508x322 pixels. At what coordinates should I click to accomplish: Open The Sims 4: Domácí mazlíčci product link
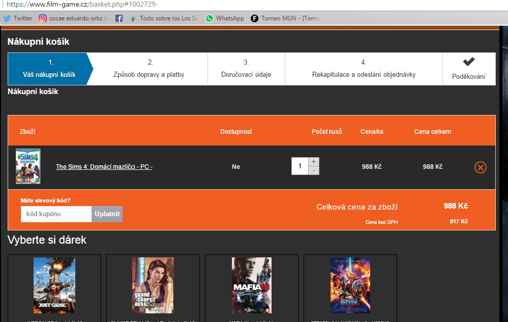[x=104, y=167]
